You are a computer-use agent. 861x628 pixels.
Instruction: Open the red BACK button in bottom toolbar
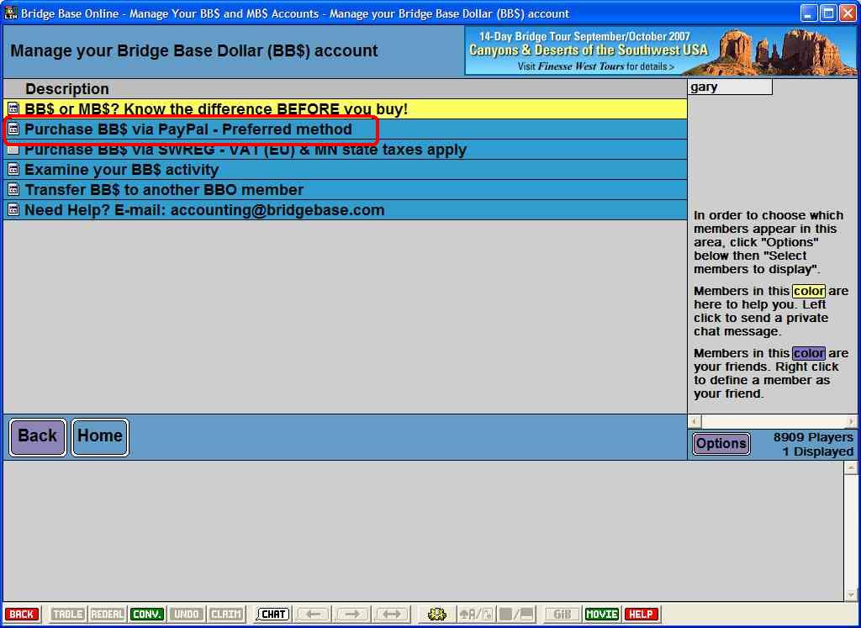(x=22, y=615)
